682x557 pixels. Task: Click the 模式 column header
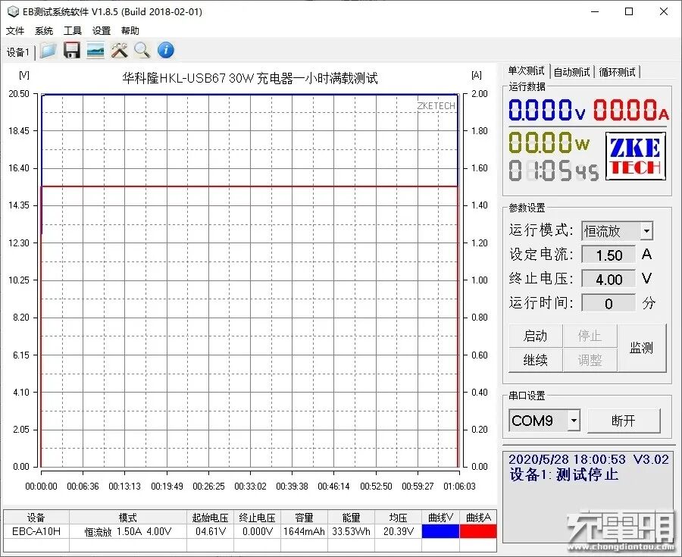point(128,518)
